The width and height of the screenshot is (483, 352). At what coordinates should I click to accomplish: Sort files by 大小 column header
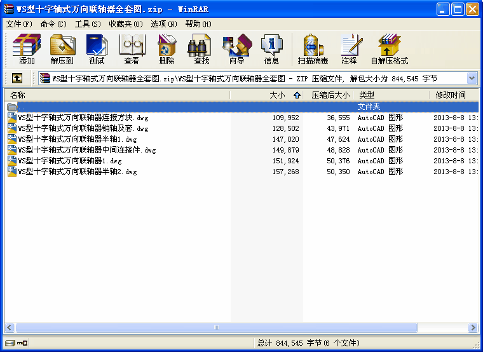click(277, 95)
